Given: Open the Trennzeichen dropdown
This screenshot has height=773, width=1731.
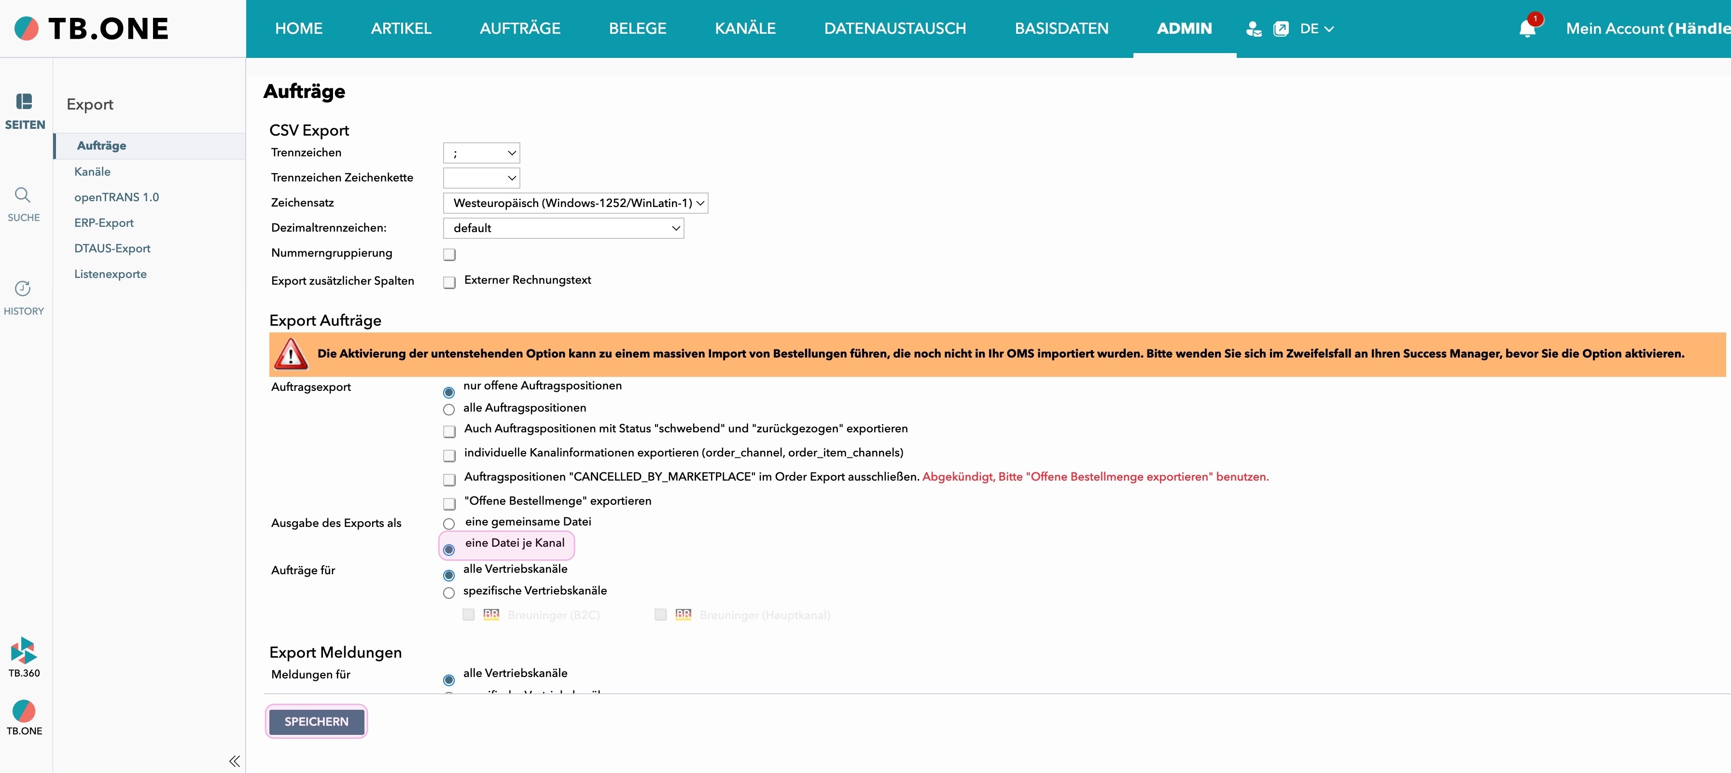Looking at the screenshot, I should pyautogui.click(x=481, y=153).
